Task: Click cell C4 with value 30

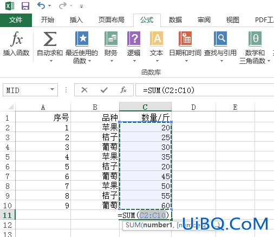Action: [145, 147]
